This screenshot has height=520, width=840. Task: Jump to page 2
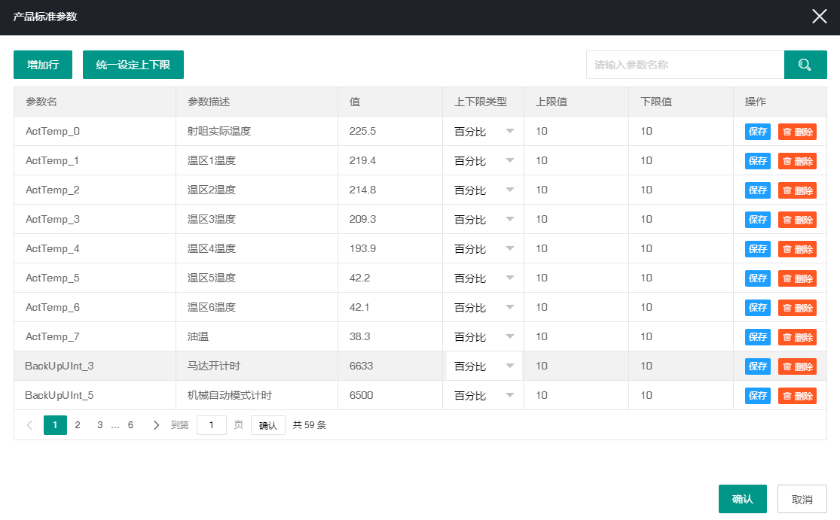click(78, 424)
